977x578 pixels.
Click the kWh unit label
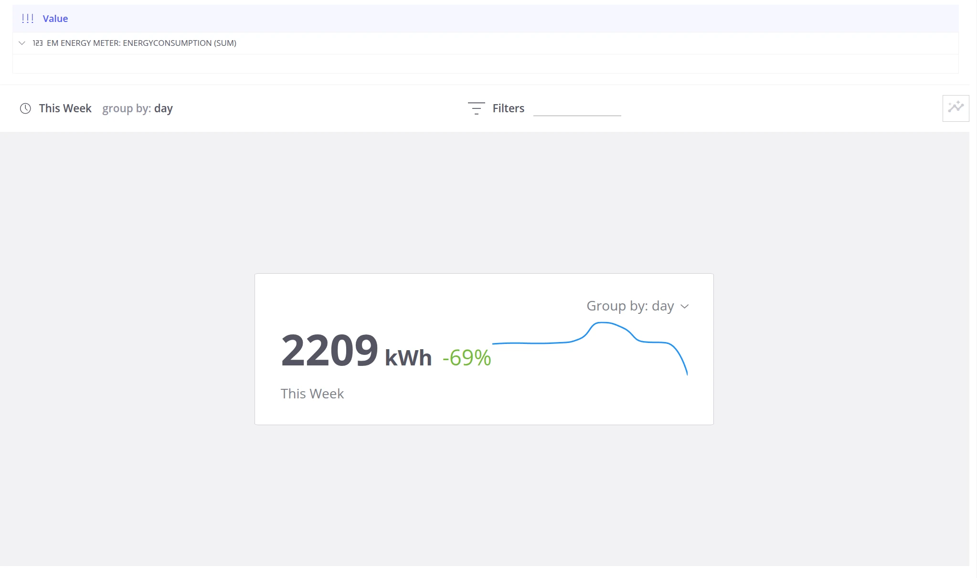408,358
